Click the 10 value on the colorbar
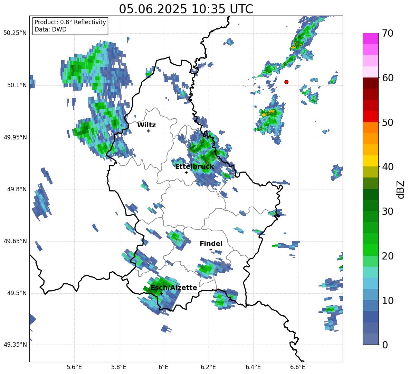This screenshot has width=409, height=374. [x=388, y=300]
